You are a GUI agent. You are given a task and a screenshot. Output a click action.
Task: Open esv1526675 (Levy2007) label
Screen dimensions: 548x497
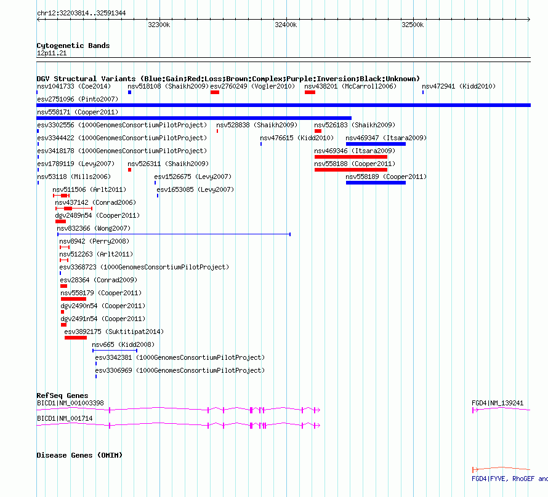click(193, 177)
